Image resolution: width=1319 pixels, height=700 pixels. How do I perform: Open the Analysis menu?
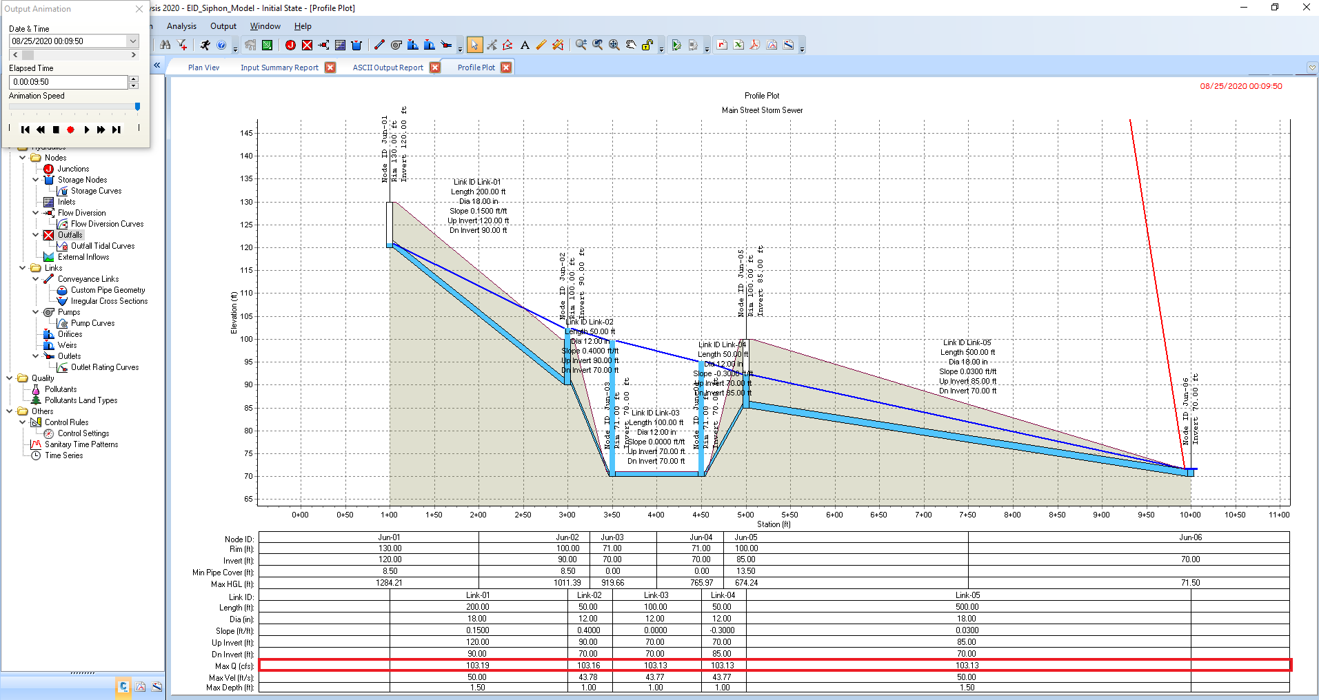181,26
